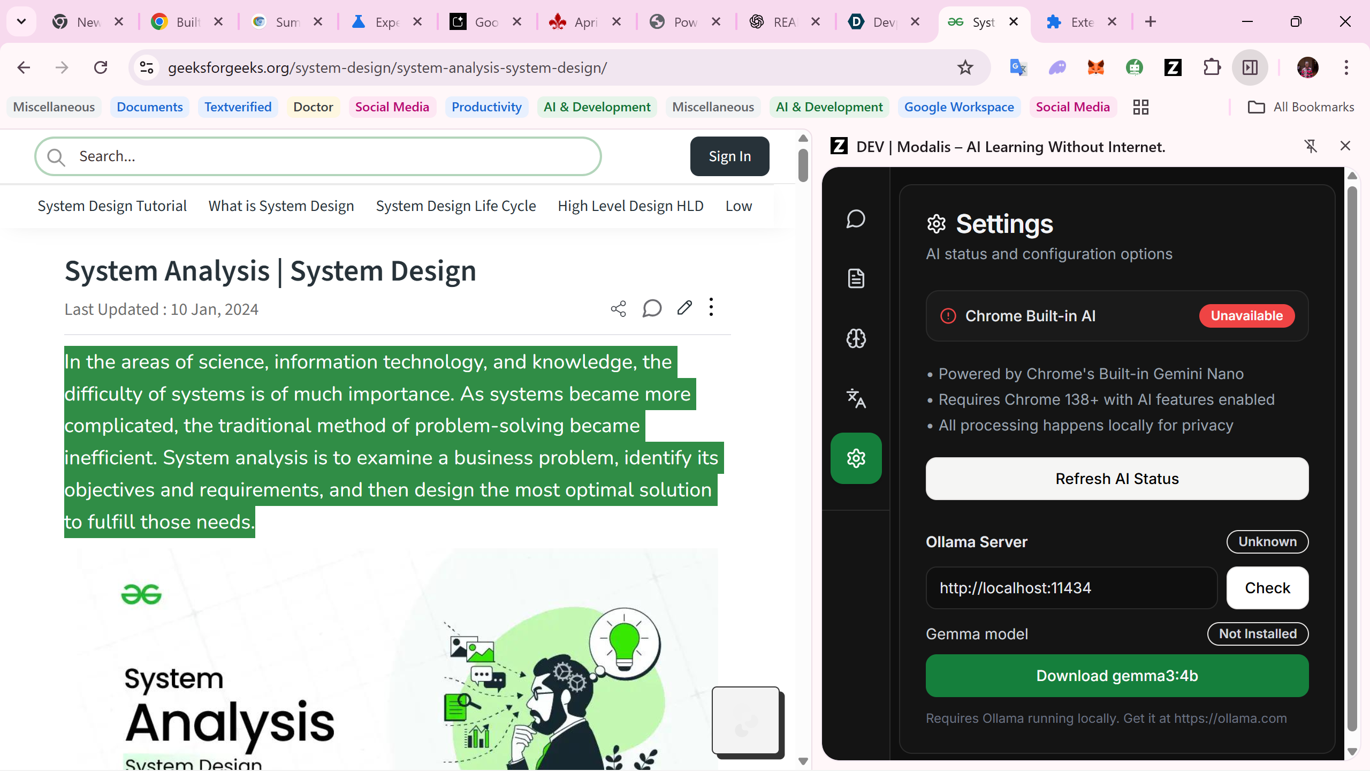Click the share icon under article title

click(x=618, y=308)
